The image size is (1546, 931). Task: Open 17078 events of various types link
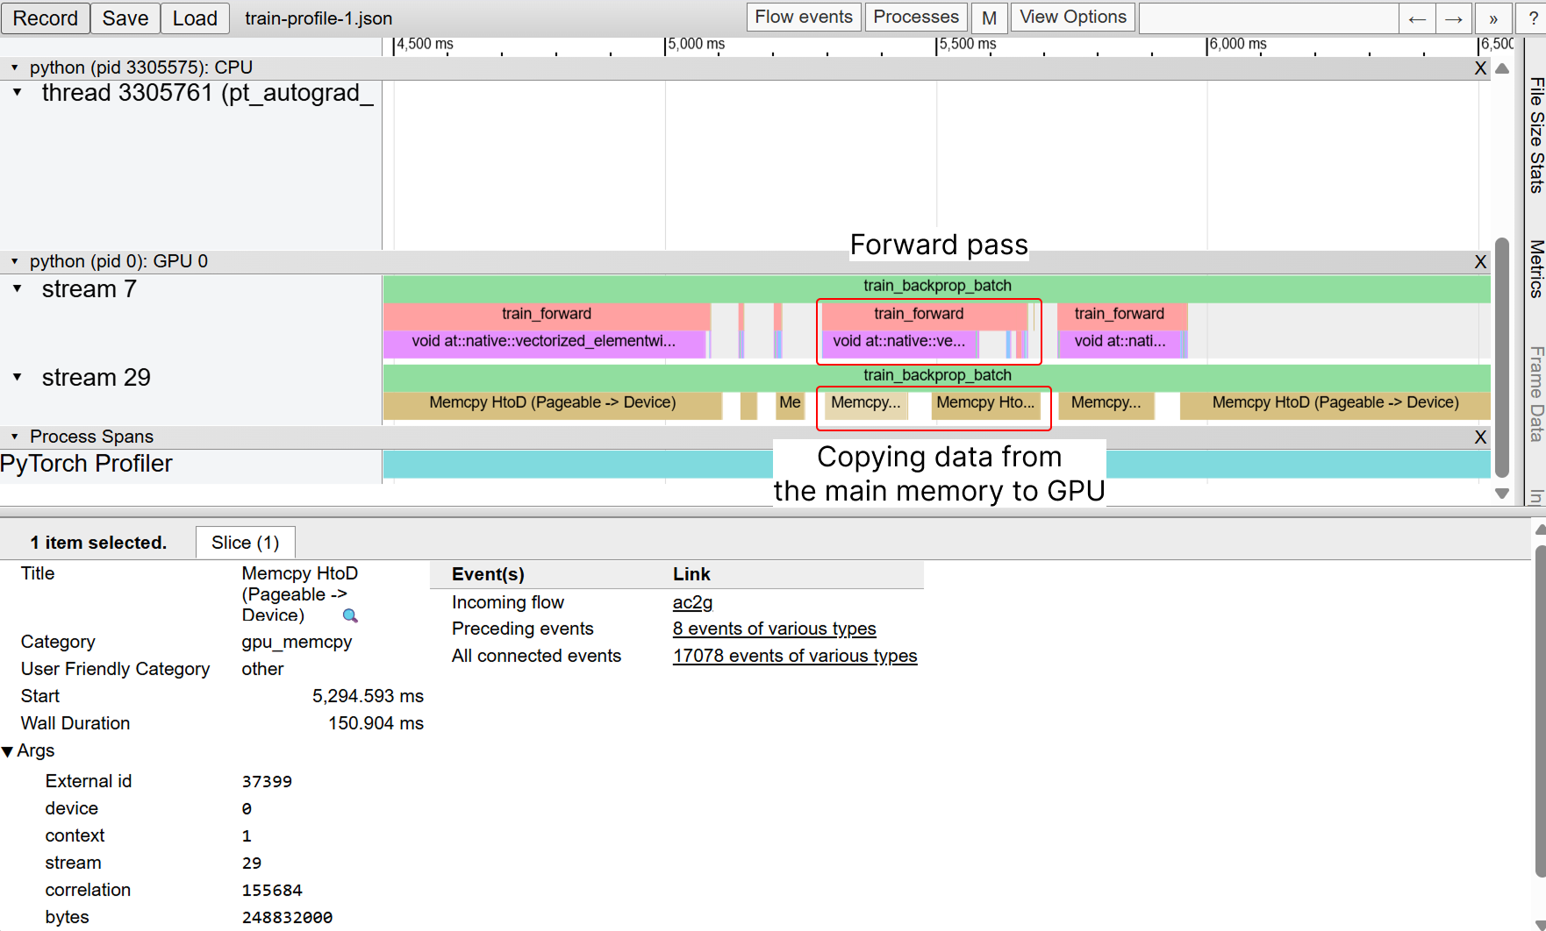click(x=795, y=656)
